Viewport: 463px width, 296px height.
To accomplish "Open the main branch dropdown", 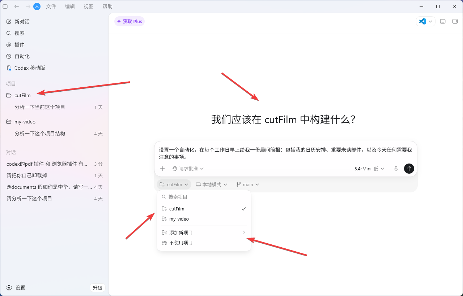I will [248, 184].
